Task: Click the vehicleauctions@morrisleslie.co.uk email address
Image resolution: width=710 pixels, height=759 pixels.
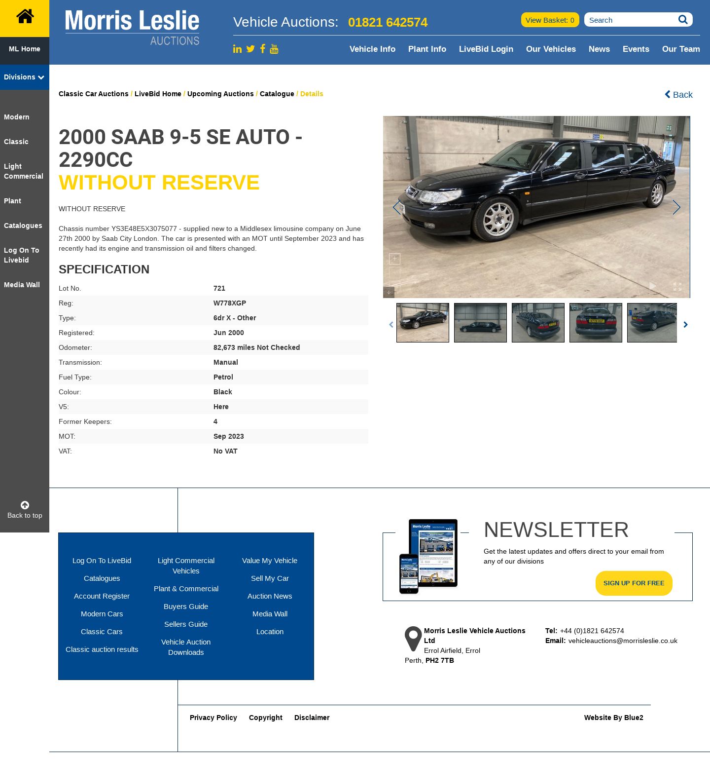Action: [623, 641]
